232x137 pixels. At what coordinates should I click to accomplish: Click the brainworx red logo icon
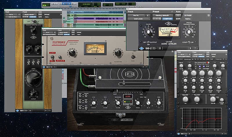208,63
